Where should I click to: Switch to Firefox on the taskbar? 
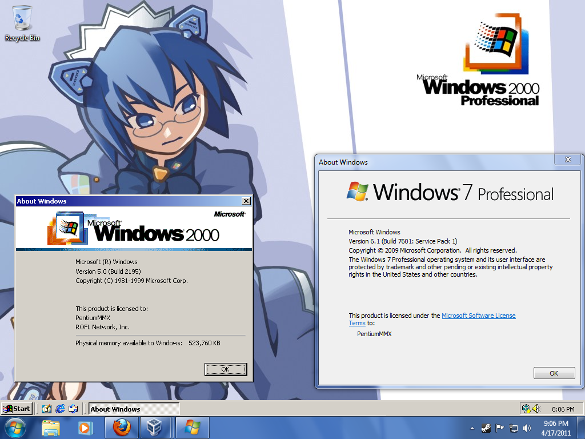122,428
